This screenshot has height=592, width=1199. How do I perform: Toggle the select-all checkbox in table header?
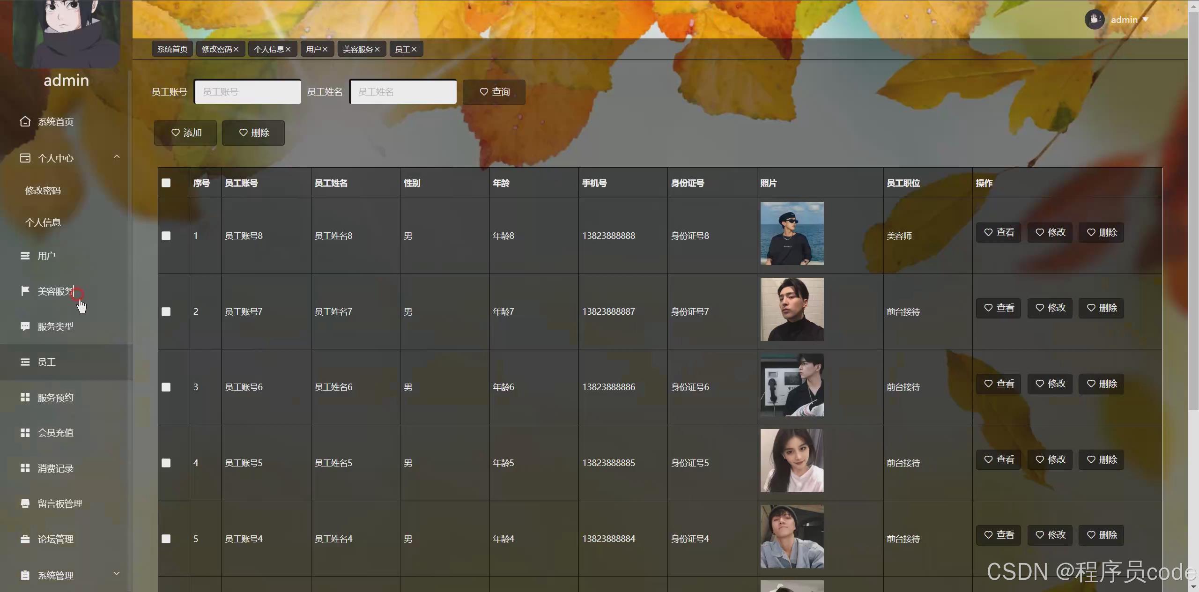point(166,183)
